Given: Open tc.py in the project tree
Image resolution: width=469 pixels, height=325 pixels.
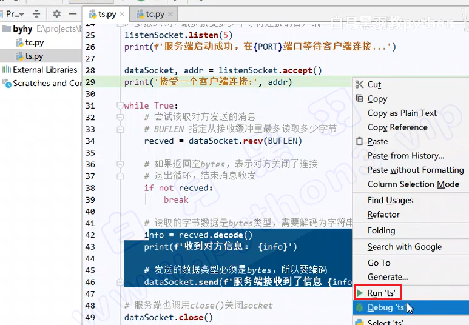Looking at the screenshot, I should [35, 43].
